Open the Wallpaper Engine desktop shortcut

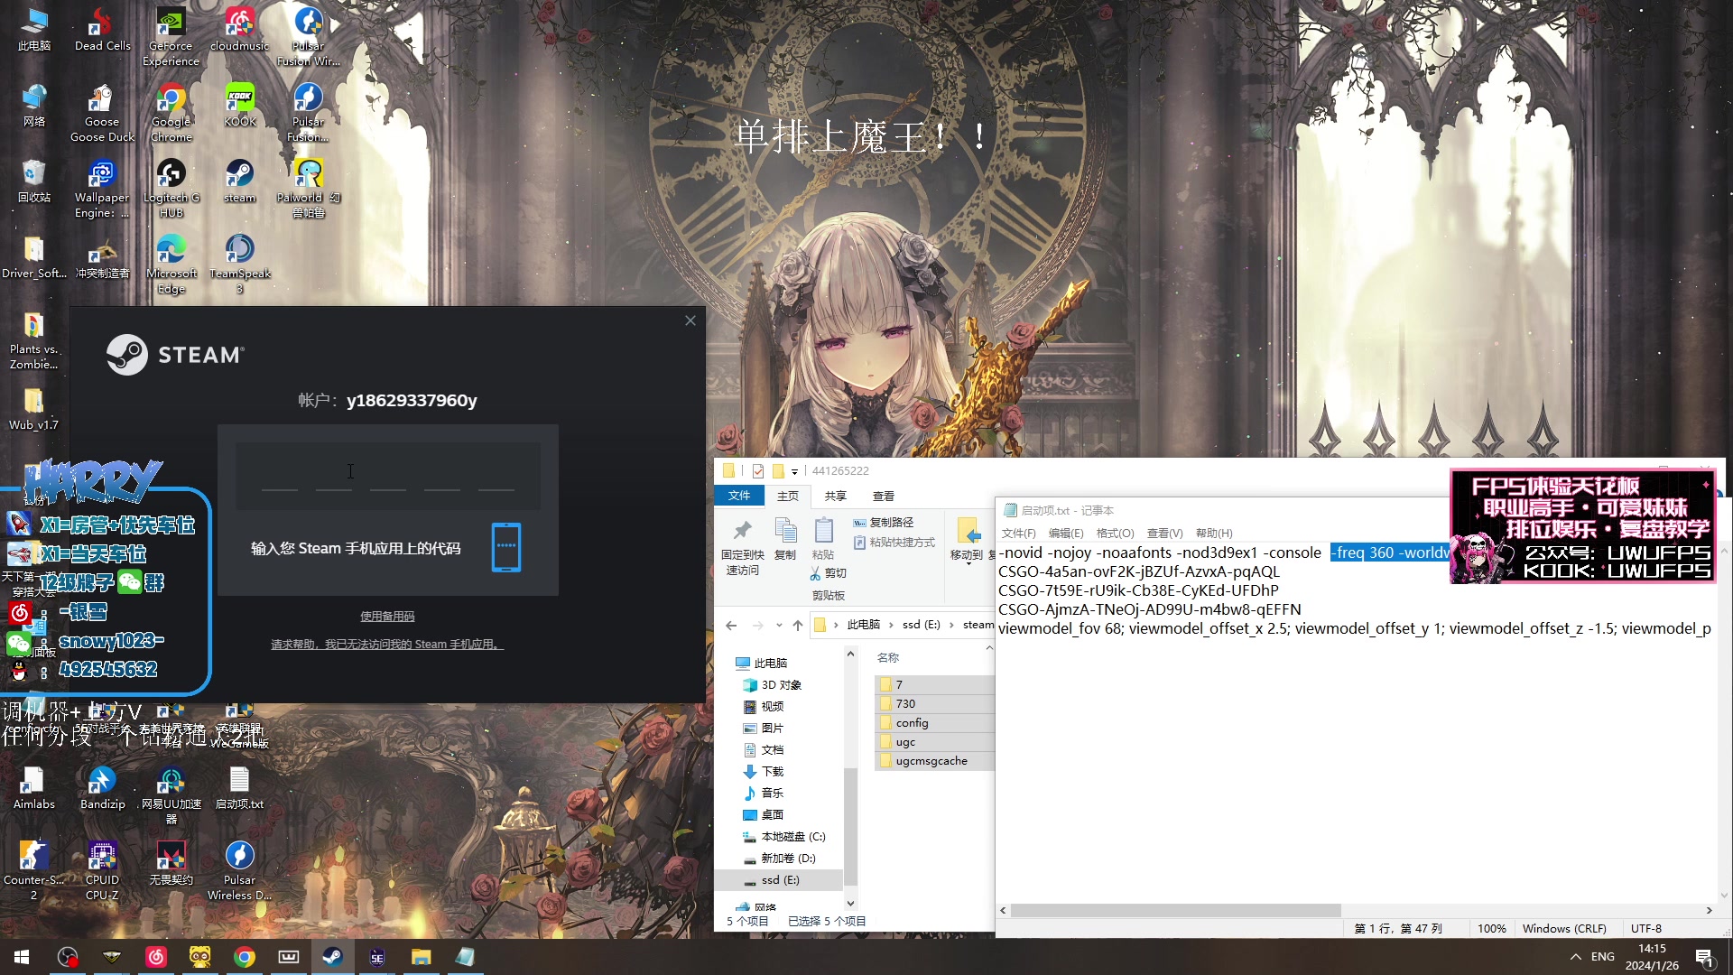(102, 189)
